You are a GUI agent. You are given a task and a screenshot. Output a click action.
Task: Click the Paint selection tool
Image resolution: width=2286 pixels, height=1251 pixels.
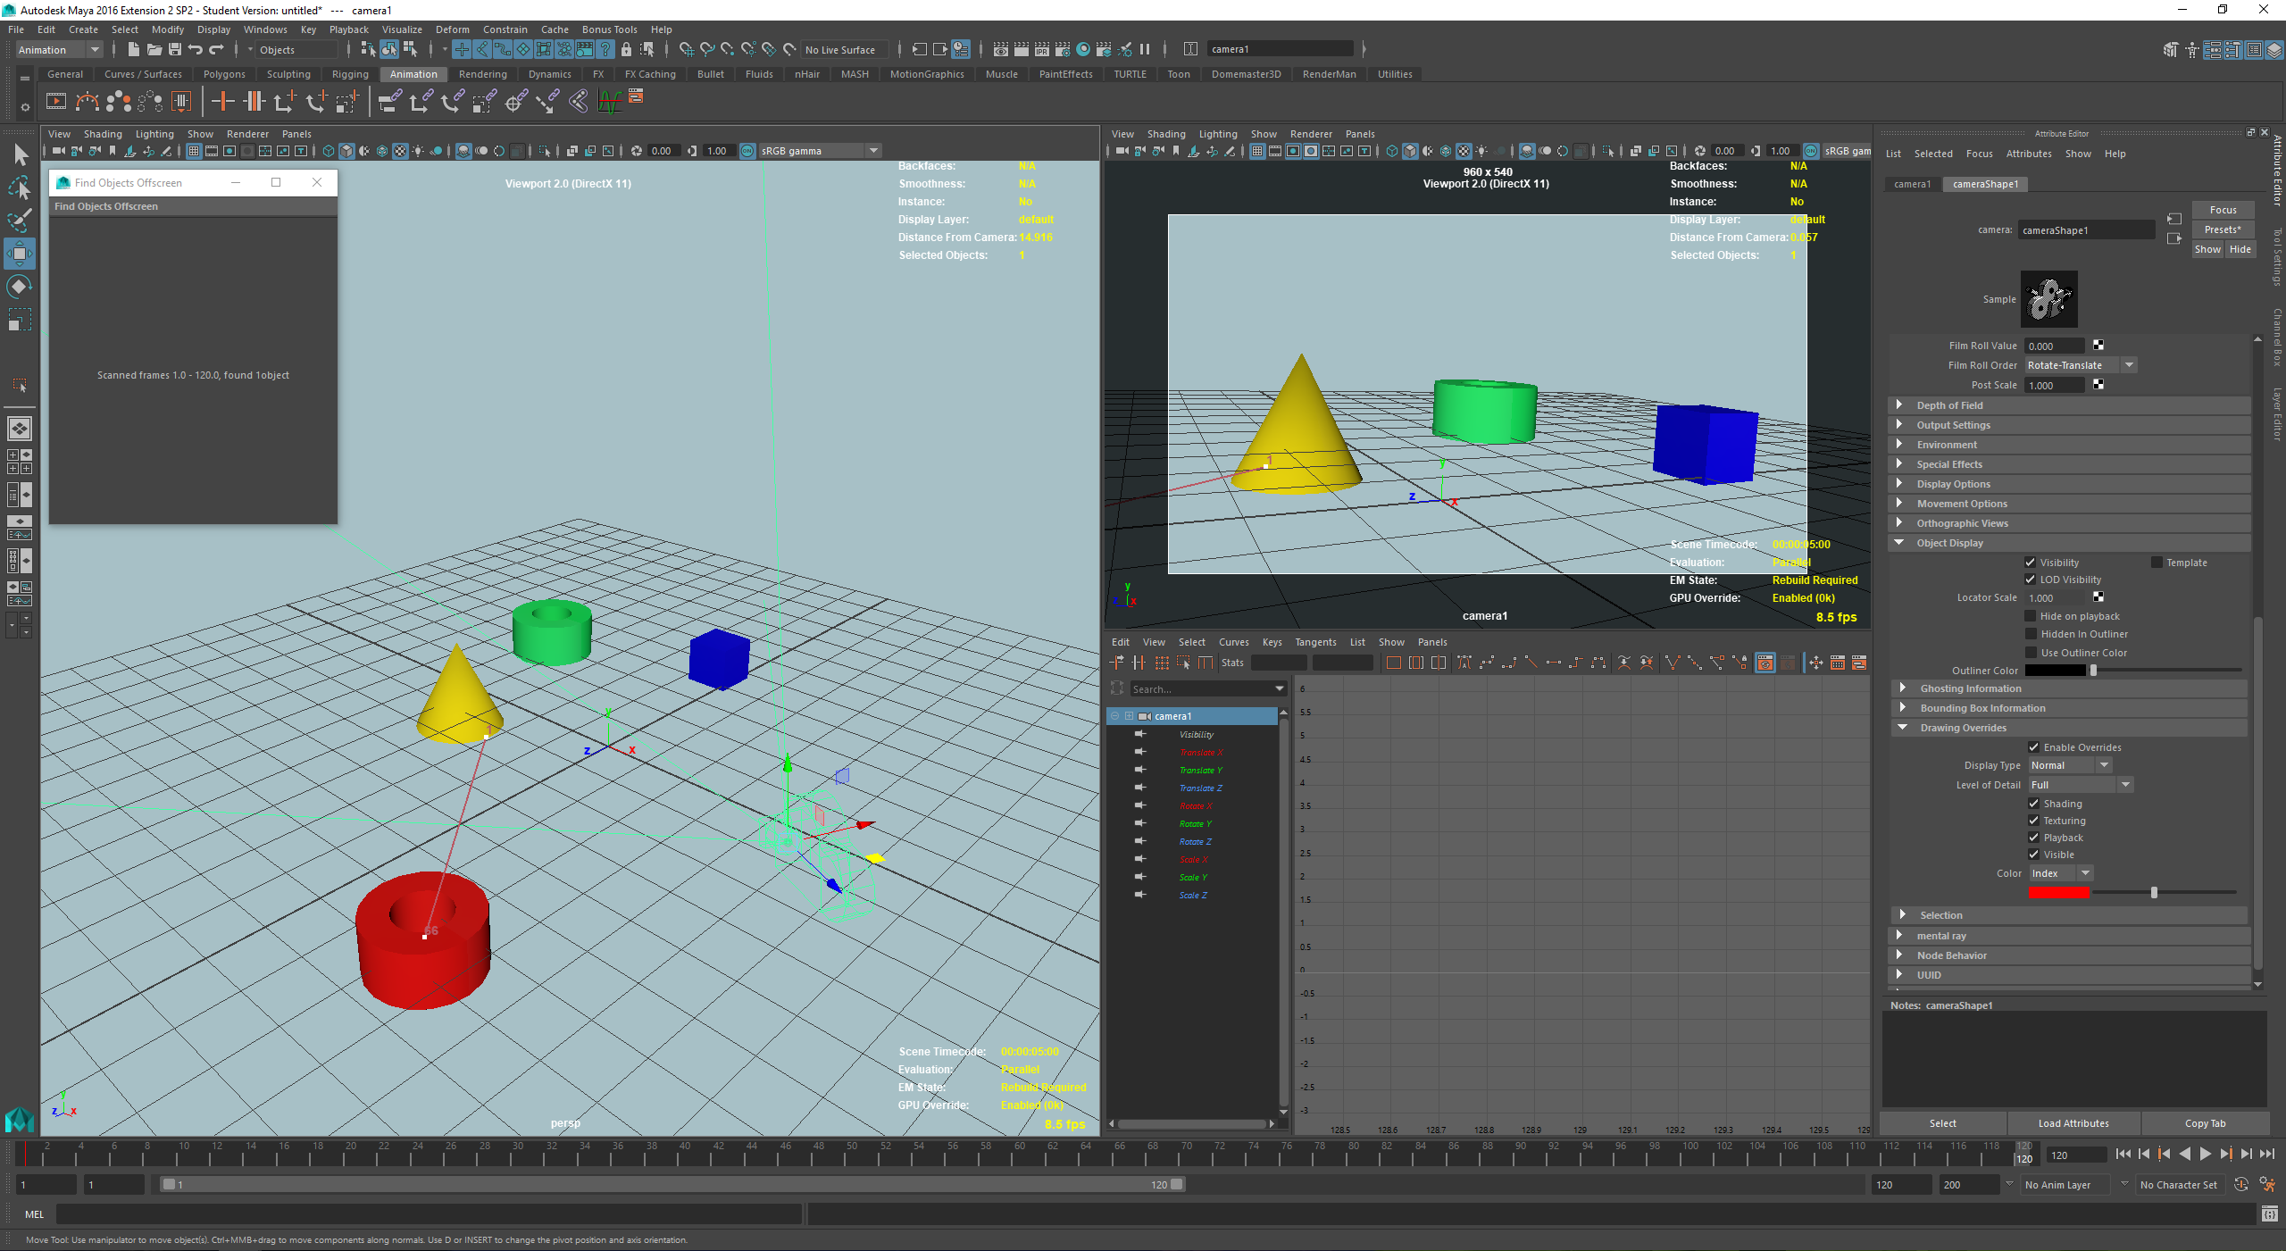[x=19, y=221]
